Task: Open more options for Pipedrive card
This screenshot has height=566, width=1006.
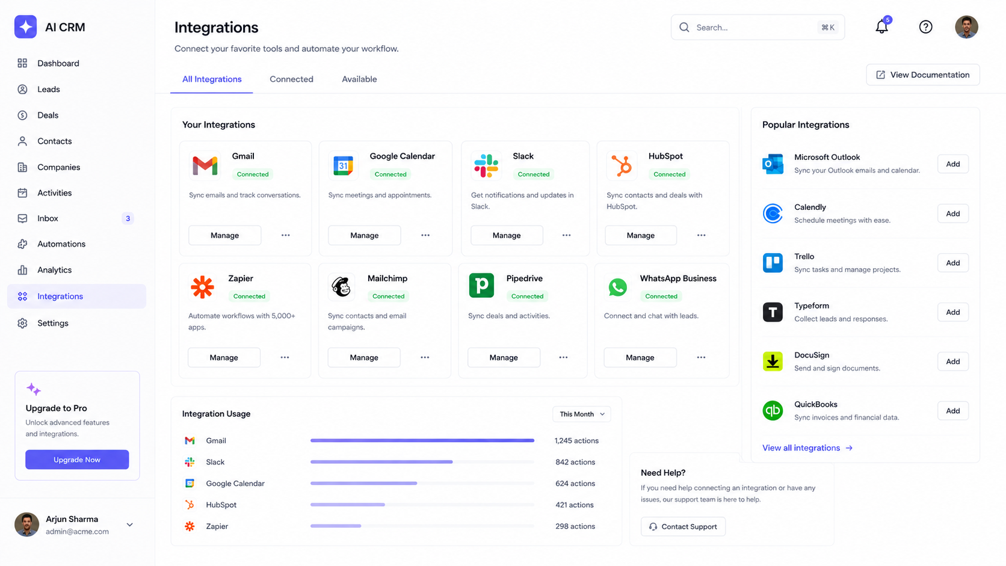Action: pyautogui.click(x=563, y=357)
